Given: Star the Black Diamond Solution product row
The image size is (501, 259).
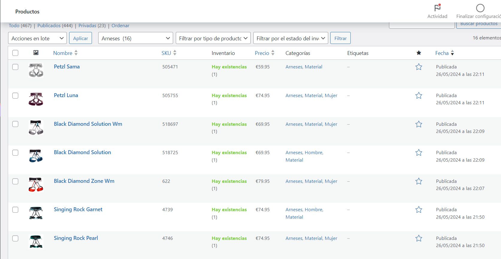Looking at the screenshot, I should [419, 153].
